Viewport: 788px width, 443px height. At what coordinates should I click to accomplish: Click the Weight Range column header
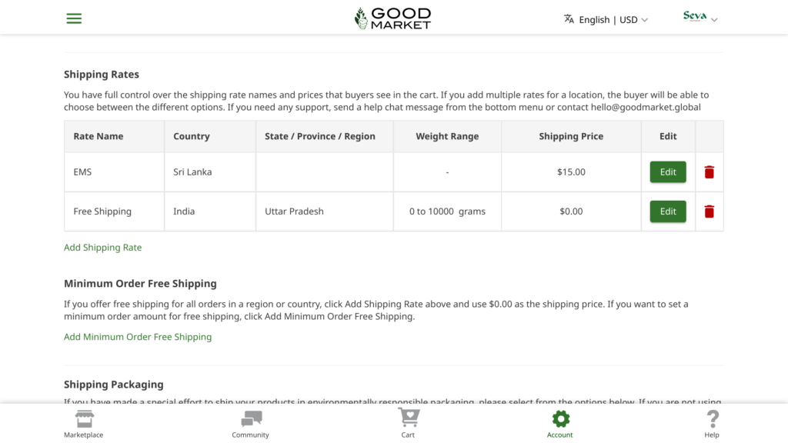coord(447,136)
